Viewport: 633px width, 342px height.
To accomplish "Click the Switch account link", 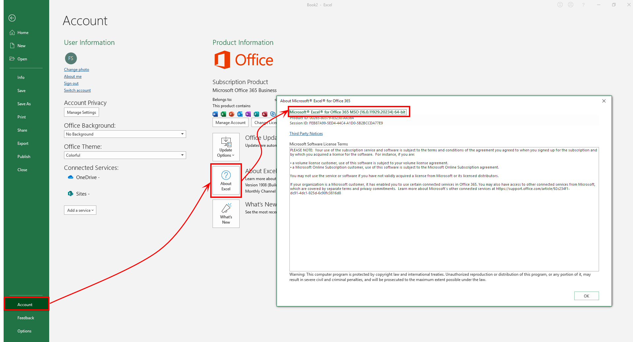I will point(77,90).
